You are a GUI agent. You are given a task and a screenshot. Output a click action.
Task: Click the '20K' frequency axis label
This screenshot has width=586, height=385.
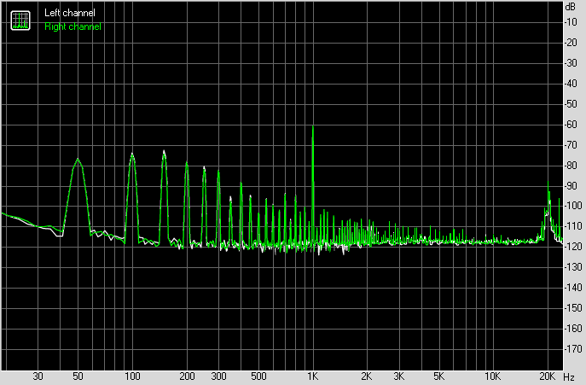click(547, 376)
